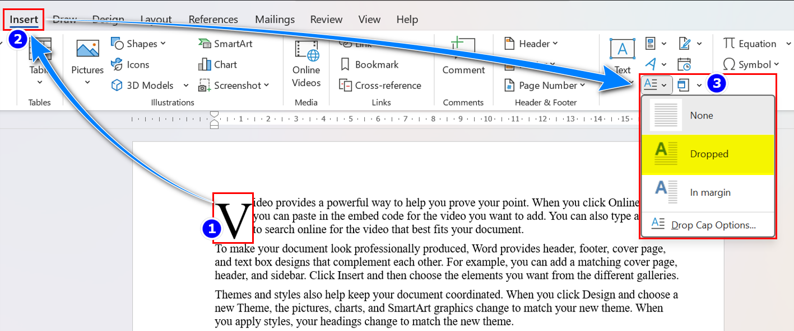The height and width of the screenshot is (331, 794).
Task: Choose the In margin drop cap
Action: [708, 192]
